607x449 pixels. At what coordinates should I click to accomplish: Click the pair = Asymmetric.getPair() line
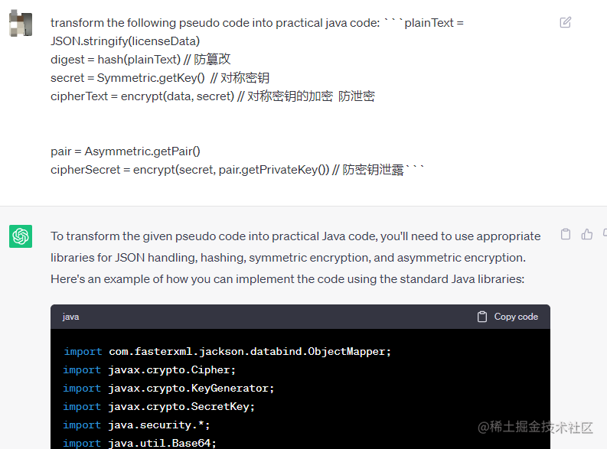pos(126,151)
